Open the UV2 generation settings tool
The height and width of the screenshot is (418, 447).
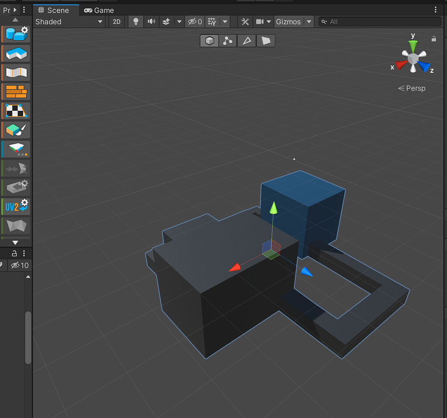(x=15, y=207)
